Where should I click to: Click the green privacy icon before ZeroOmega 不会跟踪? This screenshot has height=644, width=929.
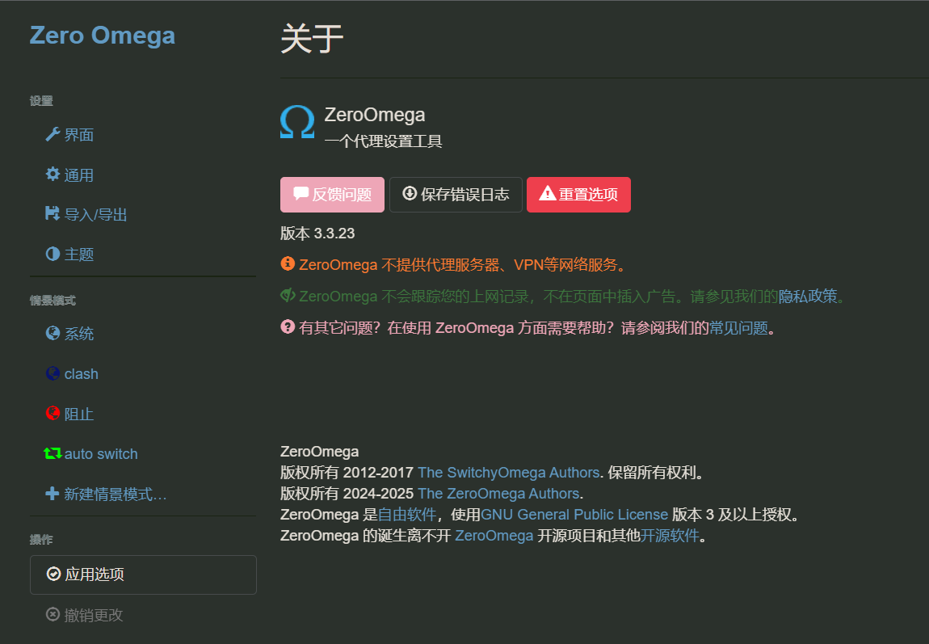288,295
